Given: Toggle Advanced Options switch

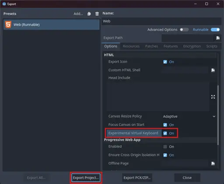Looking at the screenshot, I should coord(184,30).
